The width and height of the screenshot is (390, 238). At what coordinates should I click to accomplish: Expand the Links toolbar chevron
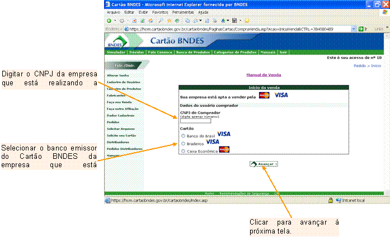click(387, 28)
